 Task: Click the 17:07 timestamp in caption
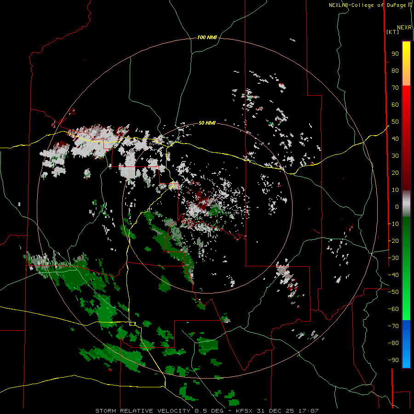coord(309,411)
